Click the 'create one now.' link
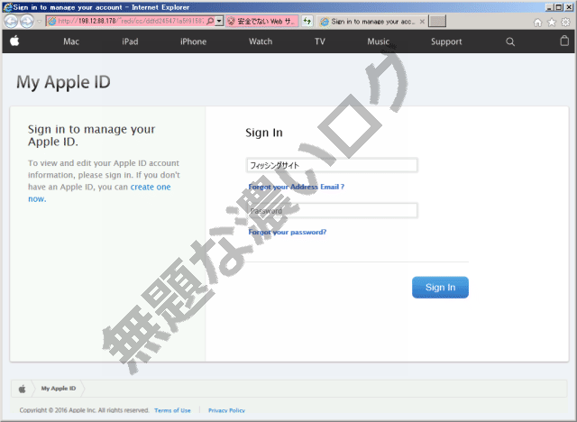The width and height of the screenshot is (577, 422). [x=151, y=187]
